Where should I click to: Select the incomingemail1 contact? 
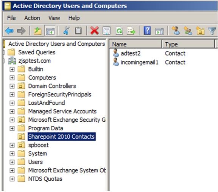click(x=139, y=62)
